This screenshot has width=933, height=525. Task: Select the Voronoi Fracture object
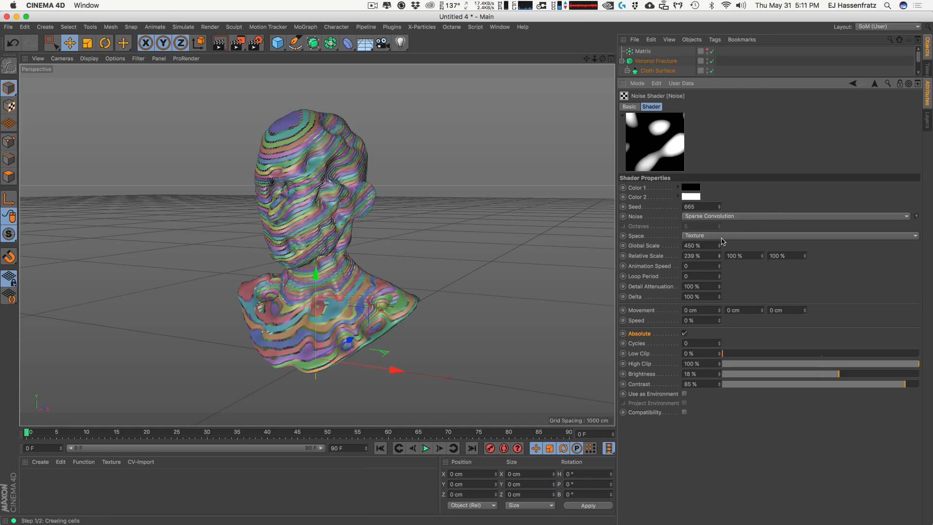656,61
